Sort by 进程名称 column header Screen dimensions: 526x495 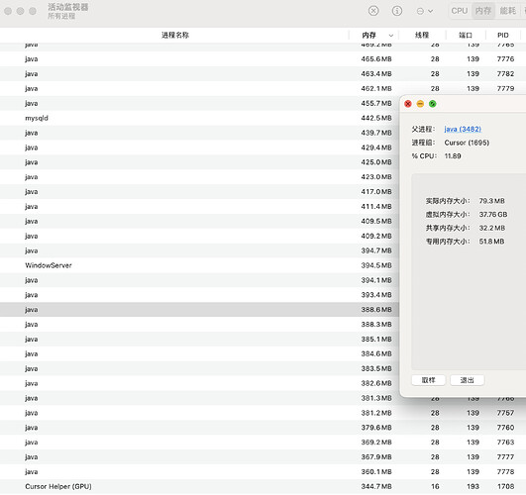click(175, 35)
